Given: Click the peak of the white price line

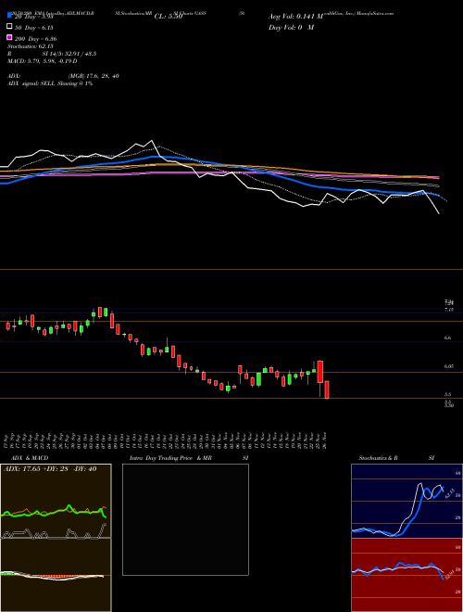Looking at the screenshot, I should point(152,141).
